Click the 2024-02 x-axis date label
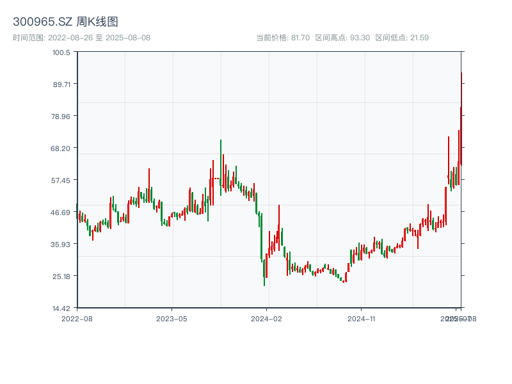The height and width of the screenshot is (384, 512). pyautogui.click(x=267, y=318)
